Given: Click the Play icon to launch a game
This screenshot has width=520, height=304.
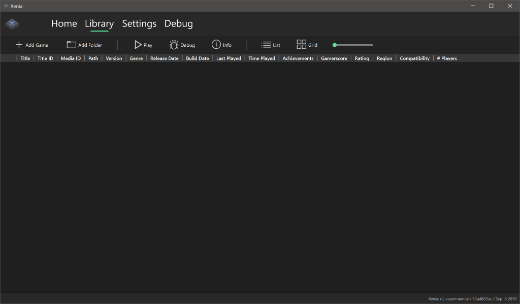Looking at the screenshot, I should (137, 45).
